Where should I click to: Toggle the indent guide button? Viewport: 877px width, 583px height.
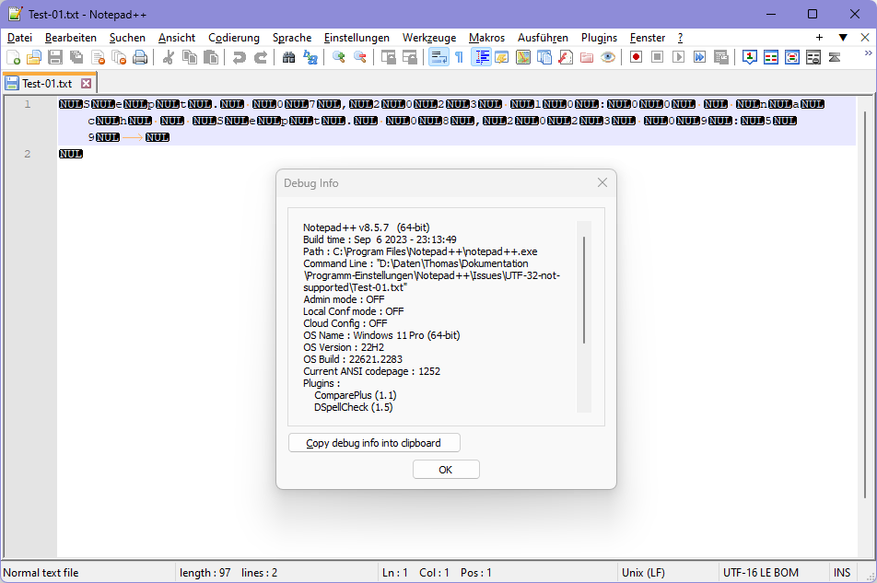[481, 57]
